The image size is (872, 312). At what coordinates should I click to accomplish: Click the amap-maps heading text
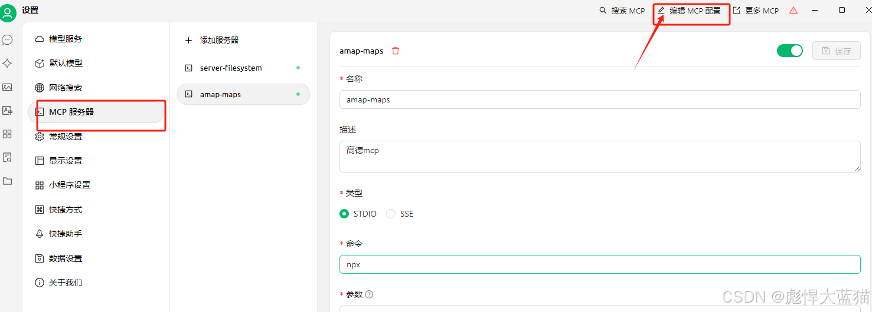coord(361,51)
